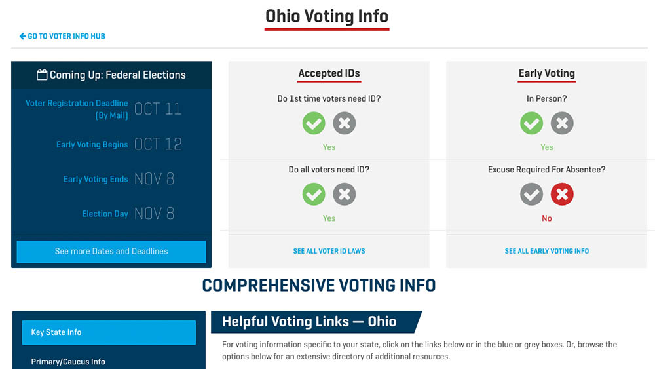Click the back arrow beside 'Go to Voter Info Hub'
The image size is (655, 369).
pos(23,36)
